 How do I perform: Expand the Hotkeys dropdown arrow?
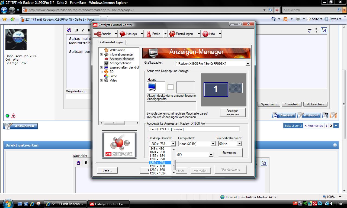point(142,34)
